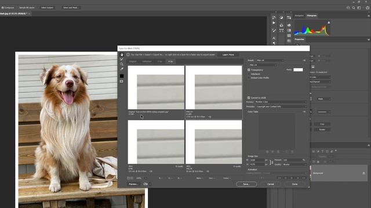
Task: Click the image Height input field
Action: 257,164
